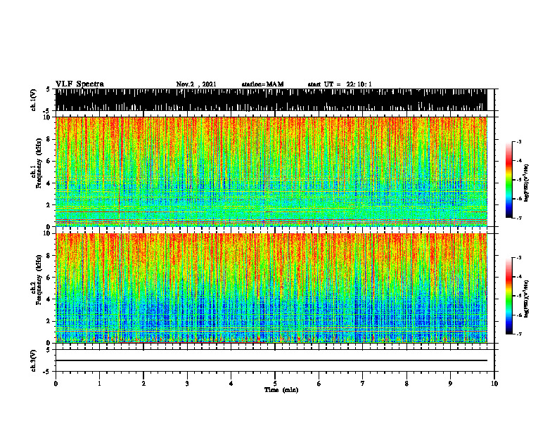Click time axis tick label 0
Image resolution: width=557 pixels, height=430 pixels.
pos(56,384)
